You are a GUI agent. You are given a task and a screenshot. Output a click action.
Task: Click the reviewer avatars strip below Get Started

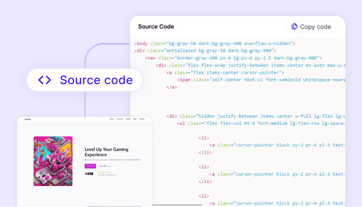pyautogui.click(x=89, y=174)
